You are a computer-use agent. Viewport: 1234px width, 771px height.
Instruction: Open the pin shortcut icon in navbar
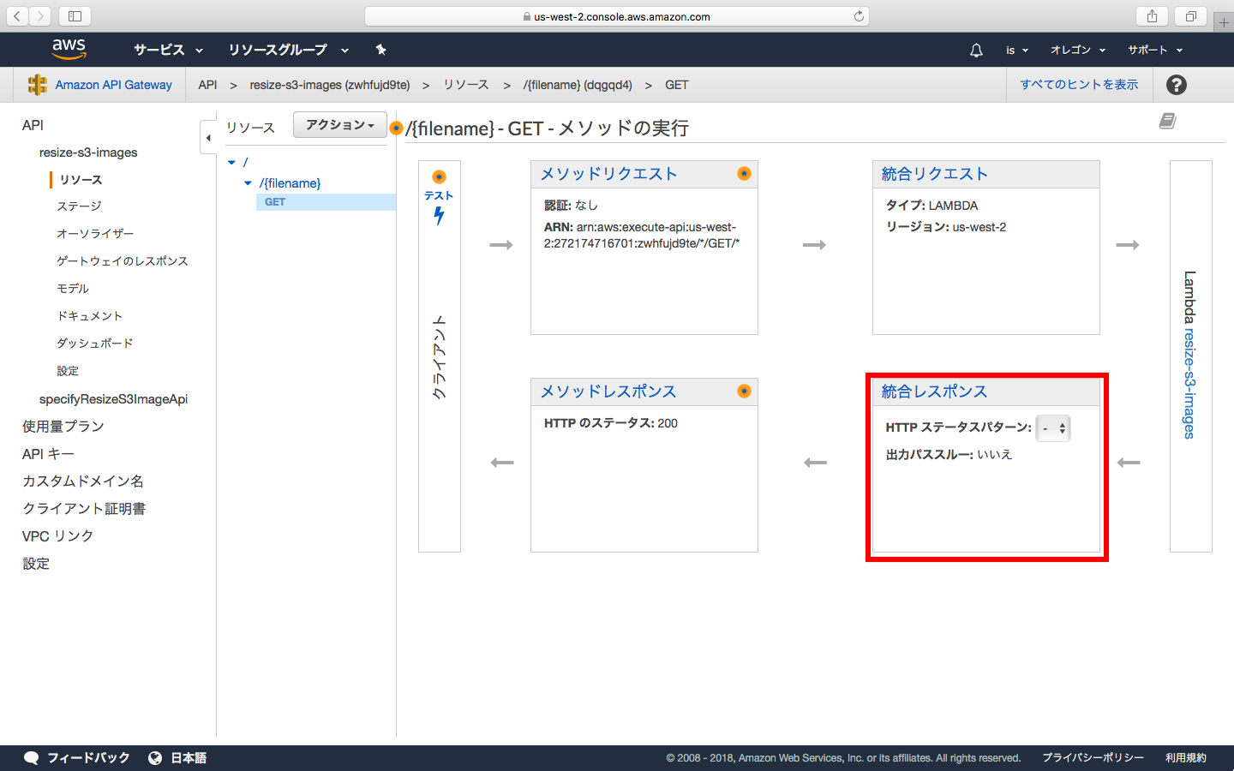tap(381, 50)
